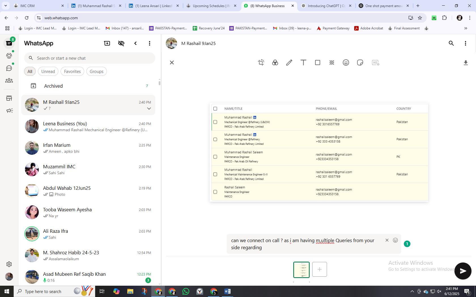Select the blur pixelate tool
Viewport: 476px width, 297px height.
331,63
